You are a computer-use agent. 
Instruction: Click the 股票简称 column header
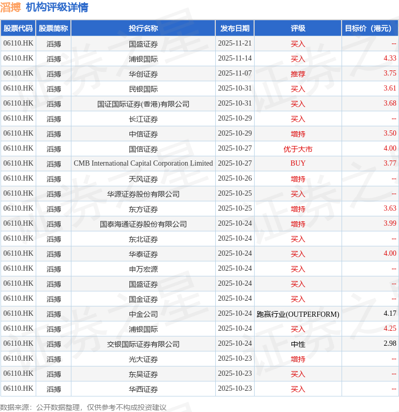click(x=53, y=28)
